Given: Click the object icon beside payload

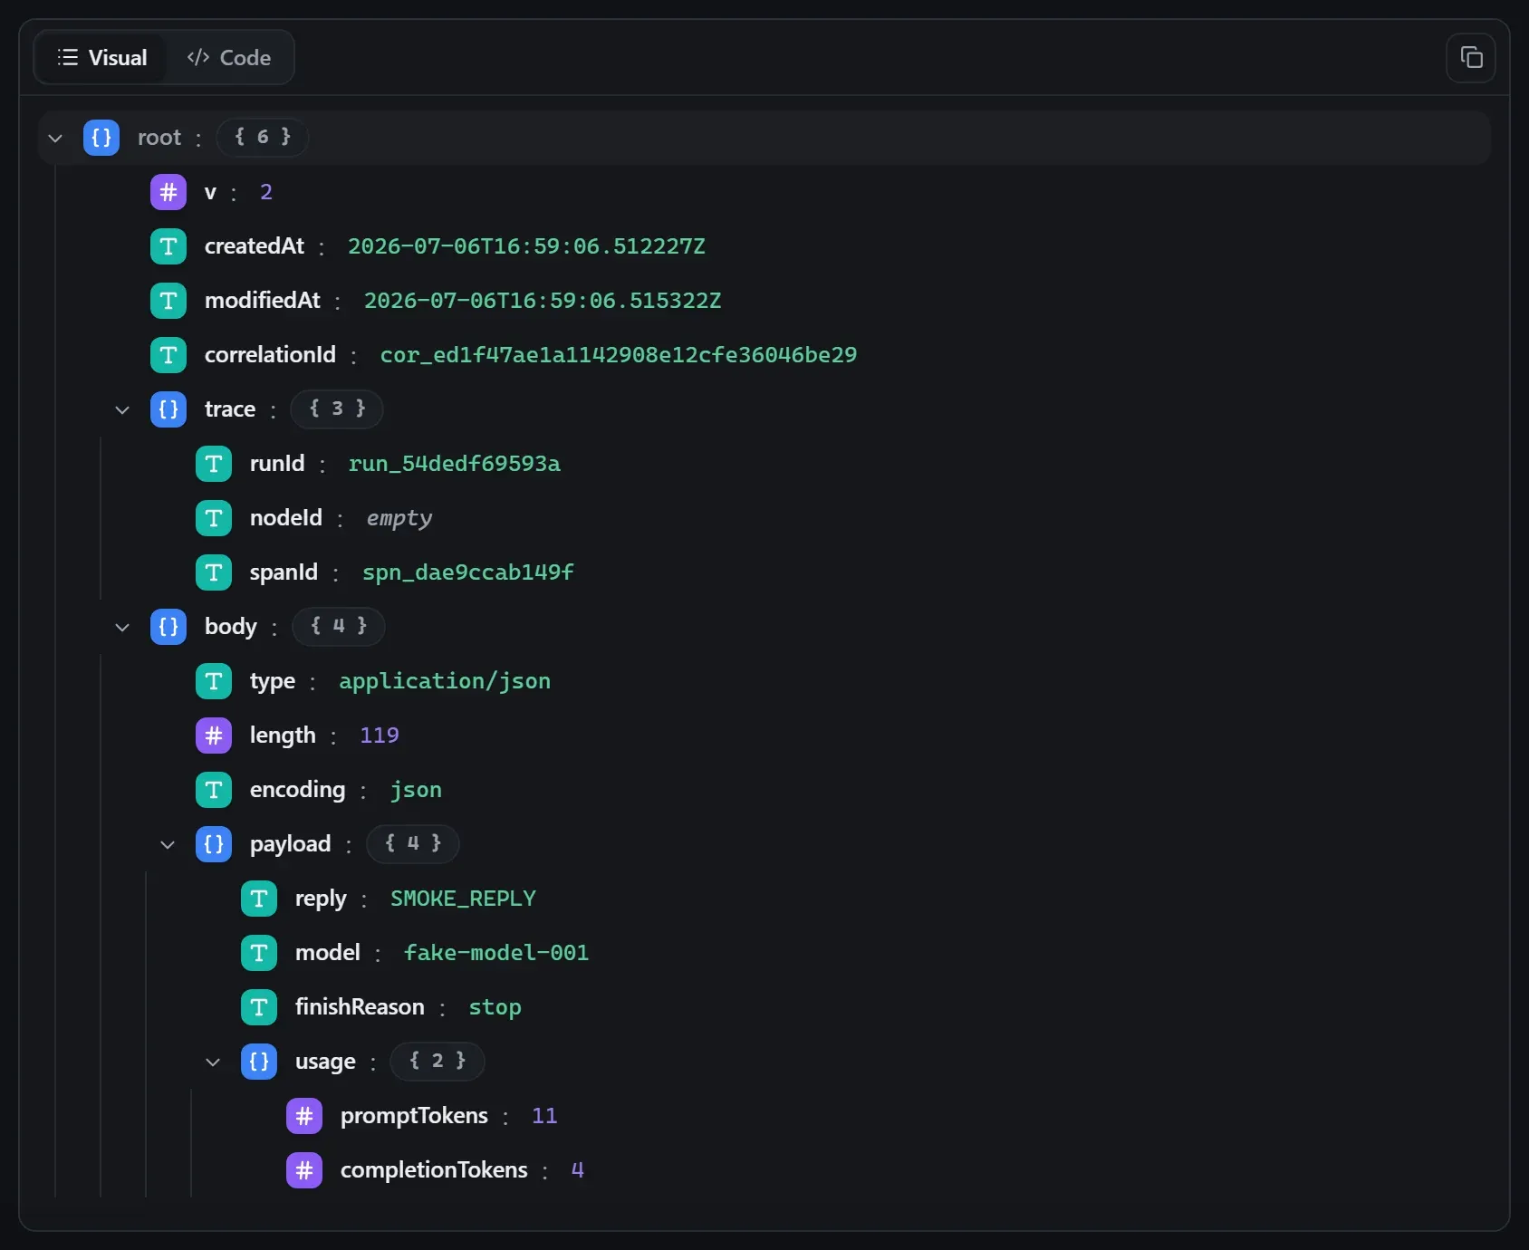Looking at the screenshot, I should (214, 844).
